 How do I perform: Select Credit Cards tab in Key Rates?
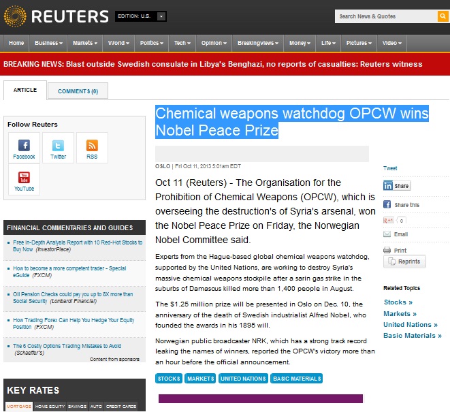(x=121, y=407)
